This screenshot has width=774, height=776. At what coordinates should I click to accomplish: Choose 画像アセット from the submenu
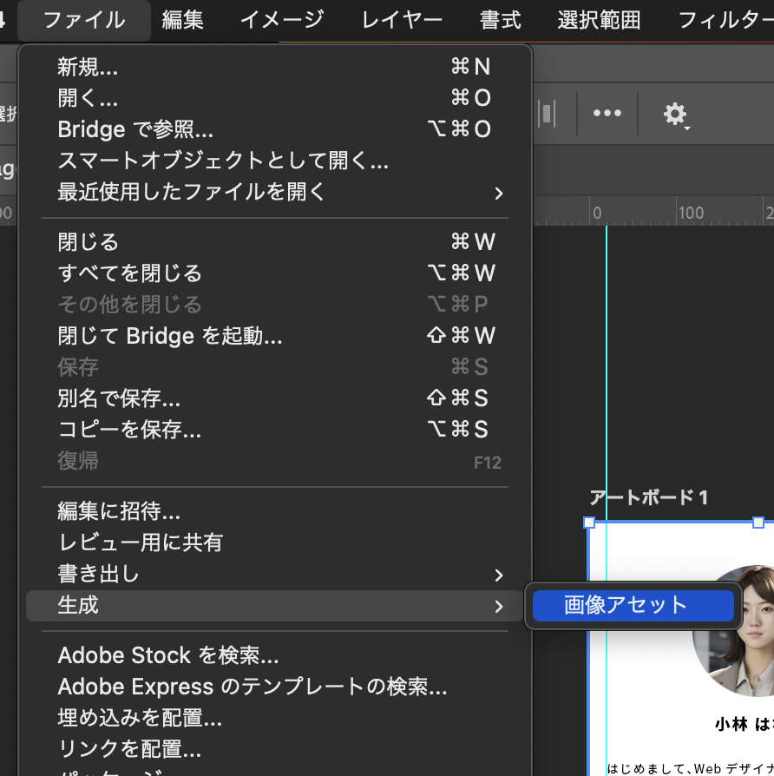click(633, 606)
